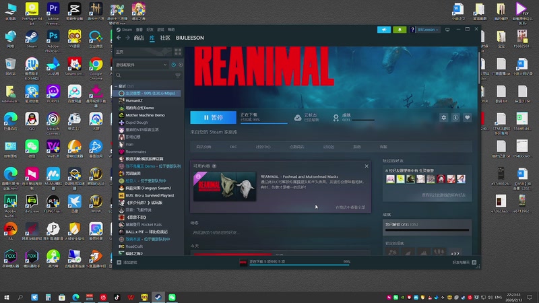This screenshot has height=303, width=539.
Task: Click the cloud status icon
Action: pyautogui.click(x=298, y=118)
